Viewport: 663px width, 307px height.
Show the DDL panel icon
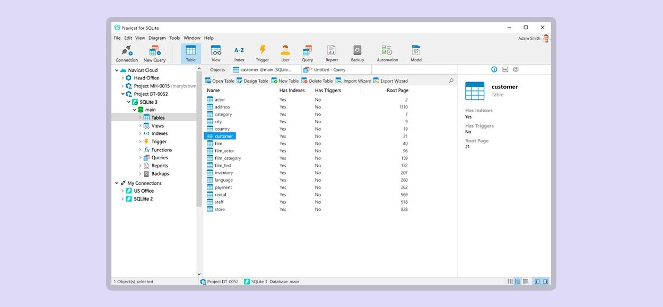(505, 69)
